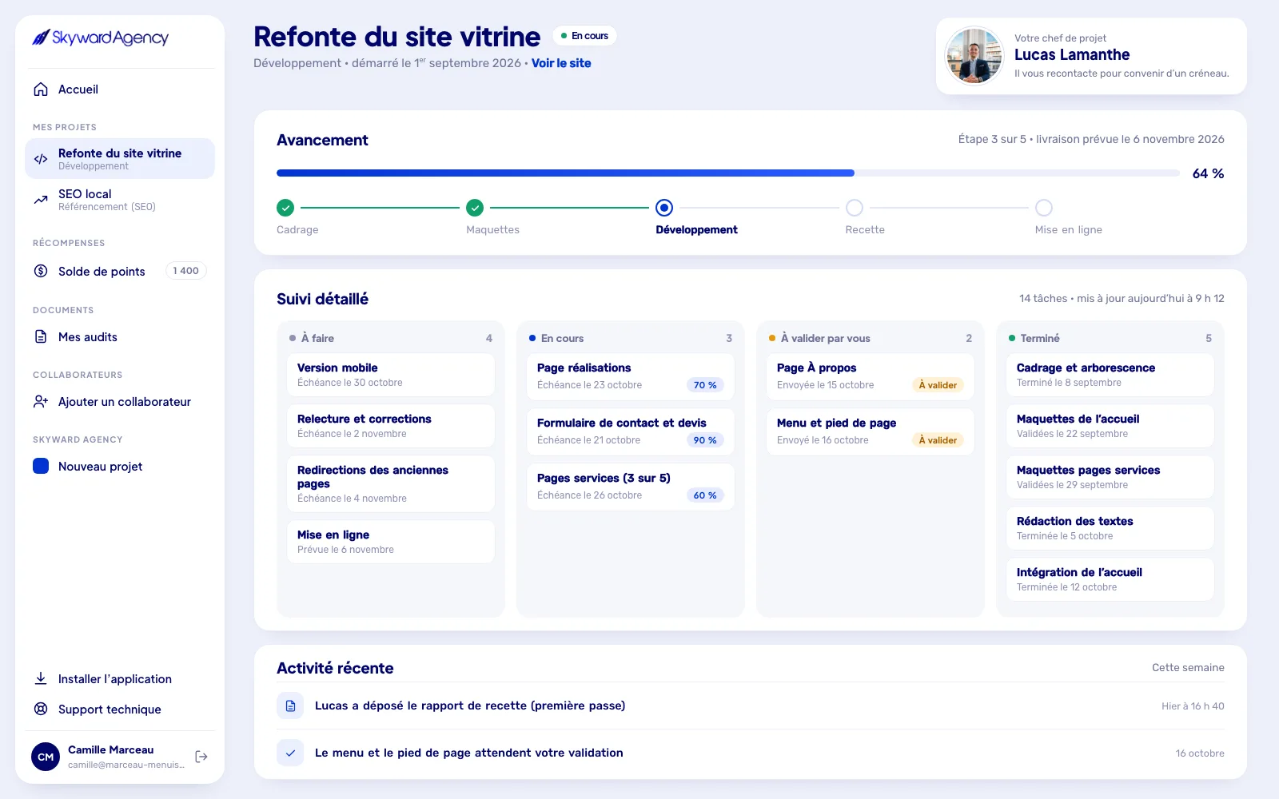Click À valider badge on Page À propos
1279x799 pixels.
point(938,385)
